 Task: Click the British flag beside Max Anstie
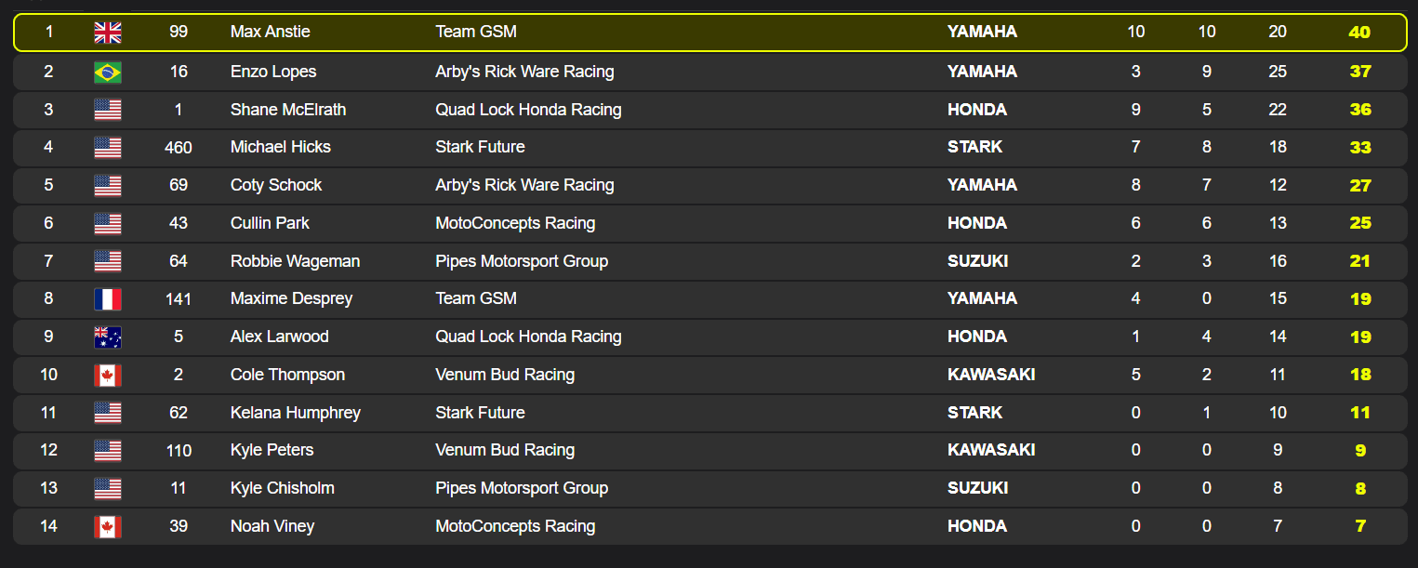tap(108, 33)
